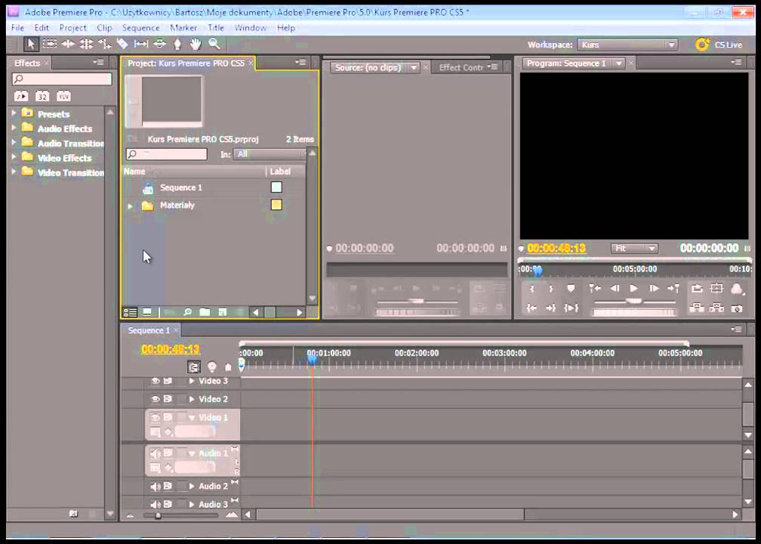Mute Audio 1 track speaker
761x544 pixels.
(156, 453)
